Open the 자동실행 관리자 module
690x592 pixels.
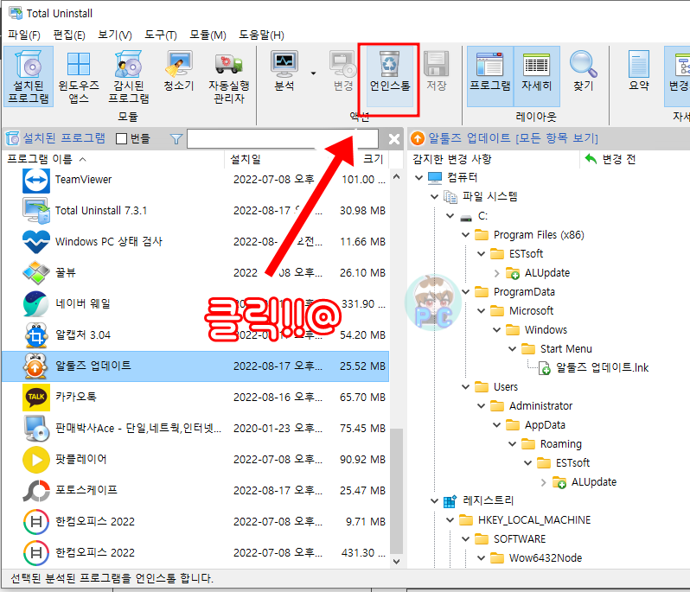coord(229,77)
